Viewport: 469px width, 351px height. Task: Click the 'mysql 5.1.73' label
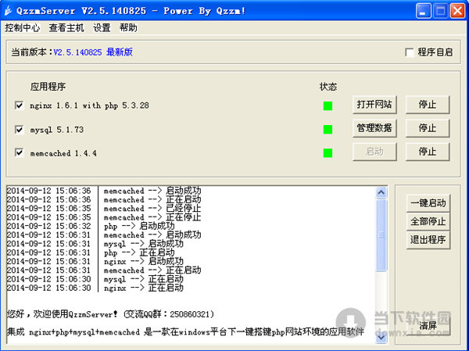57,130
